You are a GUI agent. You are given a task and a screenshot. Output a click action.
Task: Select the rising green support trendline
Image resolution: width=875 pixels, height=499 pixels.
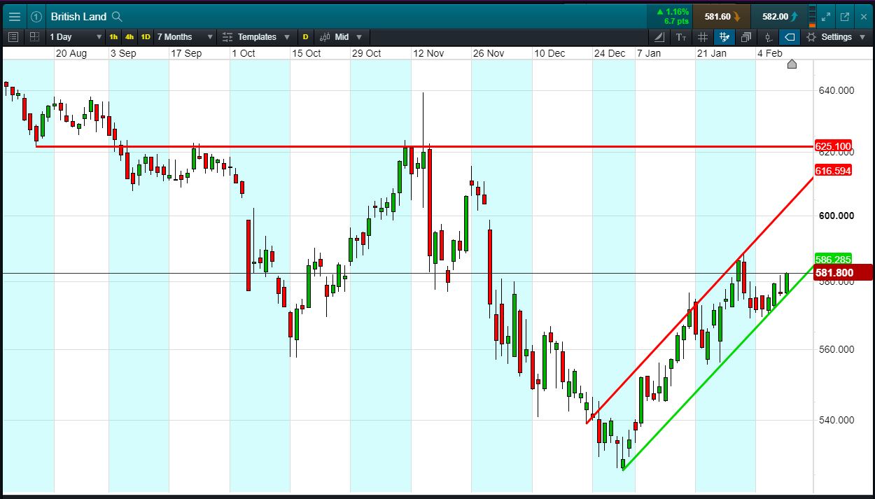tap(718, 367)
